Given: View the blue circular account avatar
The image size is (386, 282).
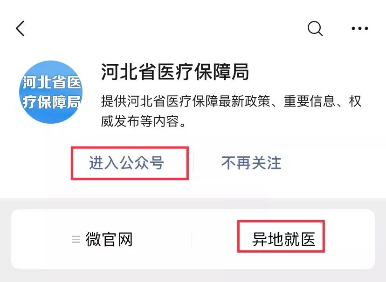Looking at the screenshot, I should point(51,92).
